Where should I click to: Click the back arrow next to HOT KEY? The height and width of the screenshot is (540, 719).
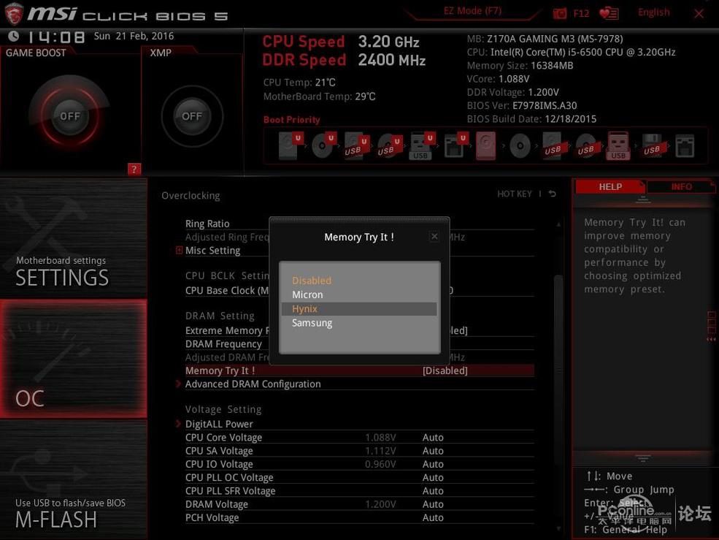[x=553, y=194]
